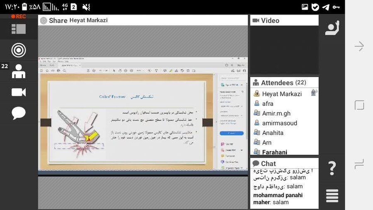Tap the Share pod target icon in sidebar
Image resolution: width=373 pixels, height=210 pixels.
(18, 50)
